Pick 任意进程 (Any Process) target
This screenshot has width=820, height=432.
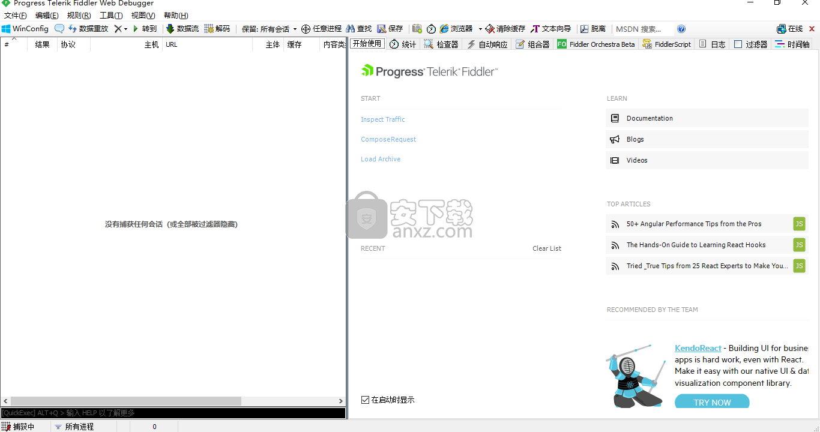(321, 29)
